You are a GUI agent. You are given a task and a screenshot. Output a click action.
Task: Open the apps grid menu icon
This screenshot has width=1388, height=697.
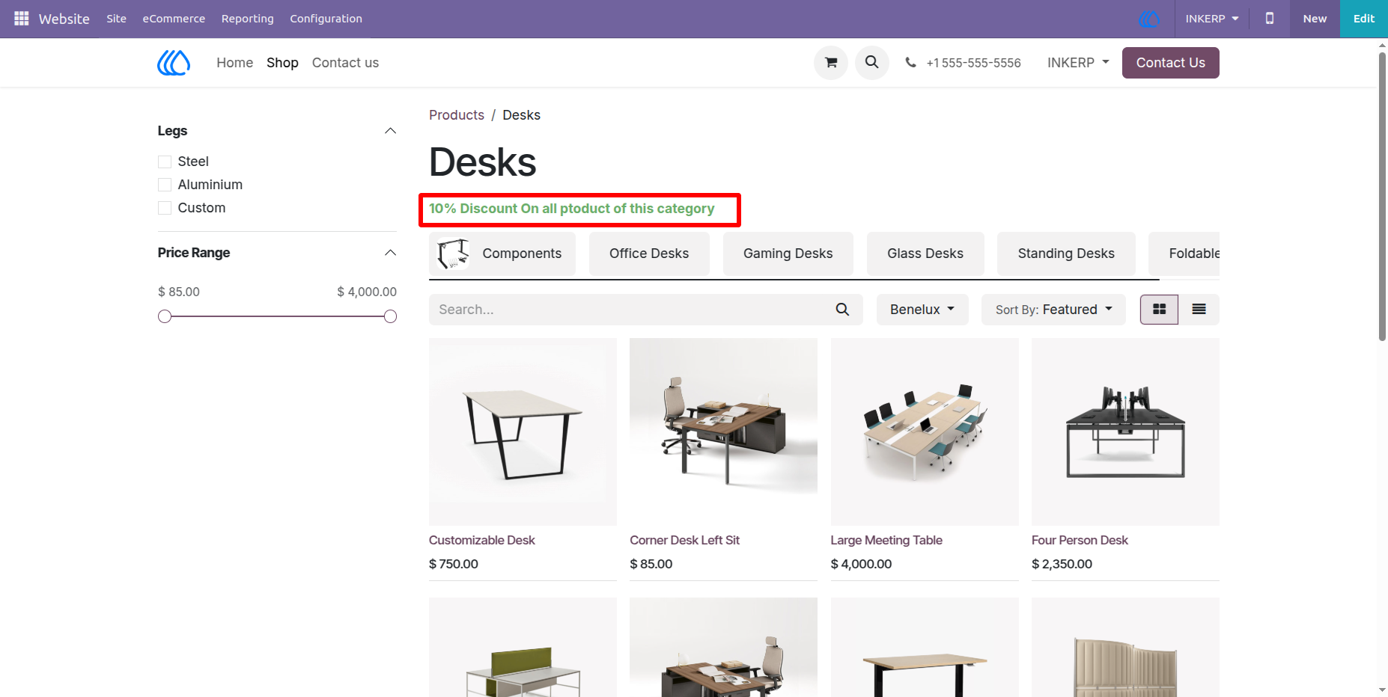[22, 18]
